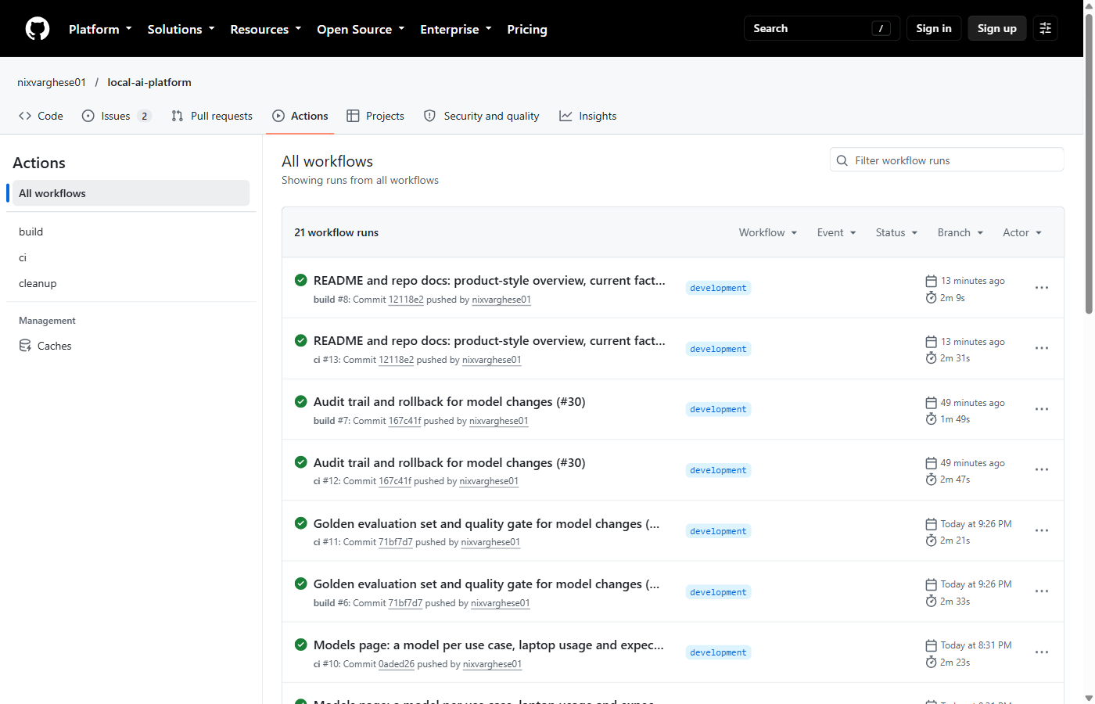Open the Pricing link
This screenshot has height=704, width=1095.
pos(527,29)
